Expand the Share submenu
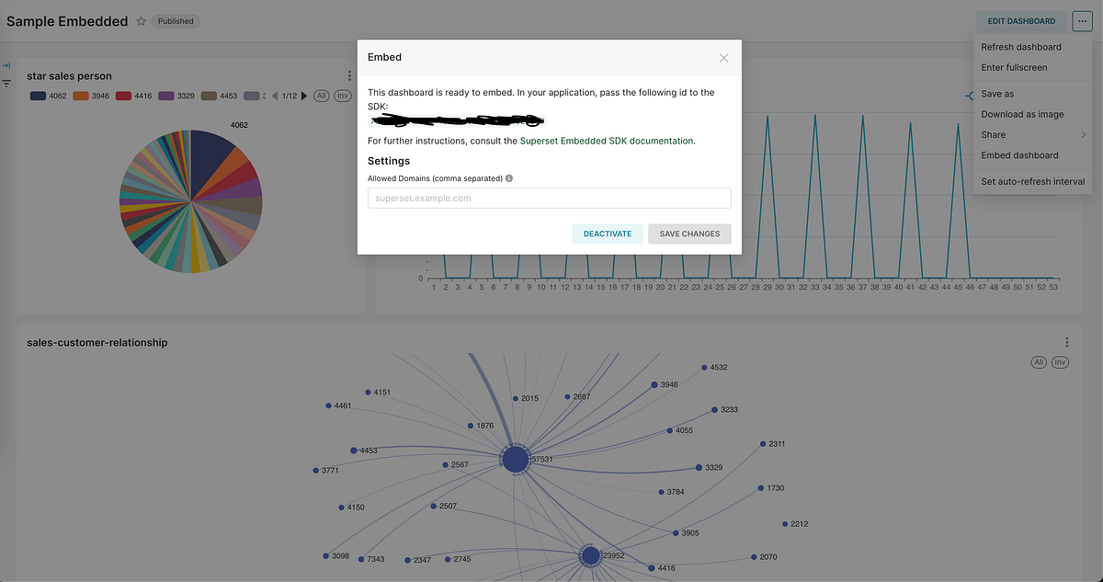This screenshot has width=1103, height=582. [x=1029, y=134]
